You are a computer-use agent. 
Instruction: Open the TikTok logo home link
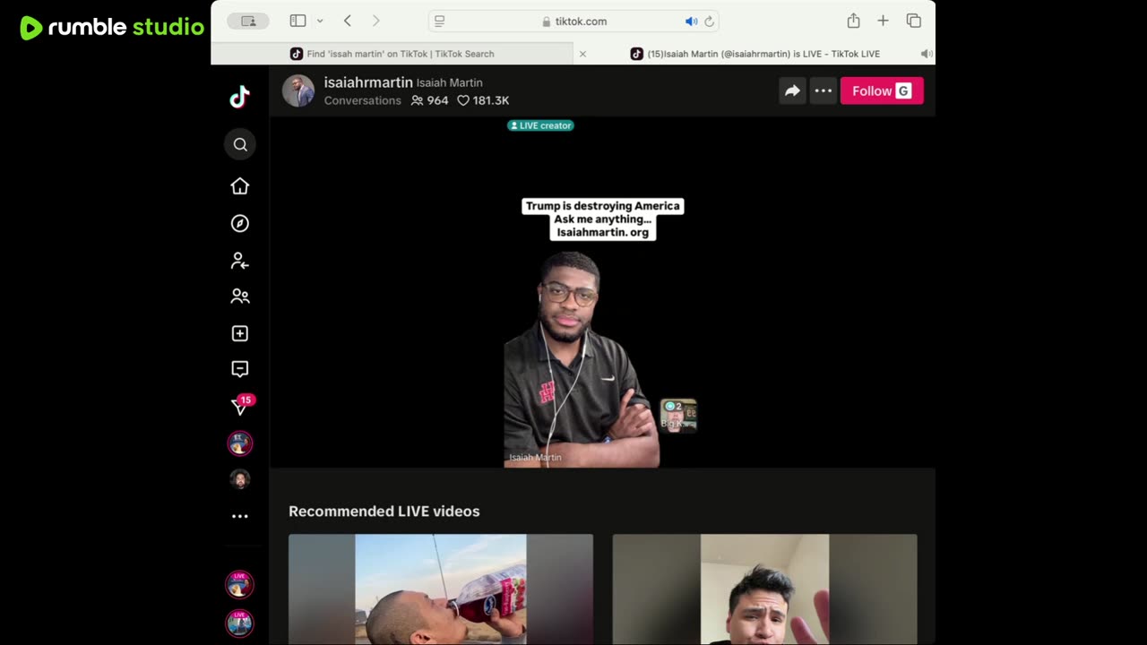tap(239, 97)
